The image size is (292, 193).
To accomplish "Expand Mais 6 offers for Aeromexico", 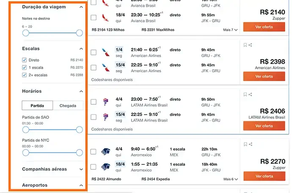I will (230, 179).
